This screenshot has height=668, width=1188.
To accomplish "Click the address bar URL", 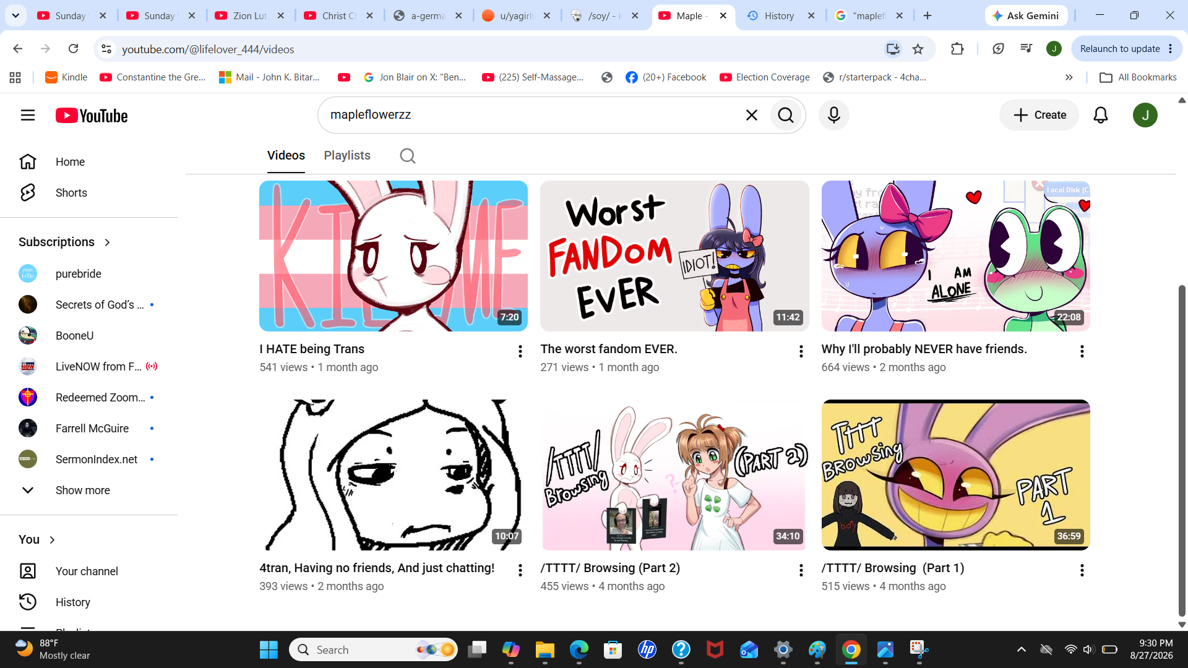I will click(208, 49).
